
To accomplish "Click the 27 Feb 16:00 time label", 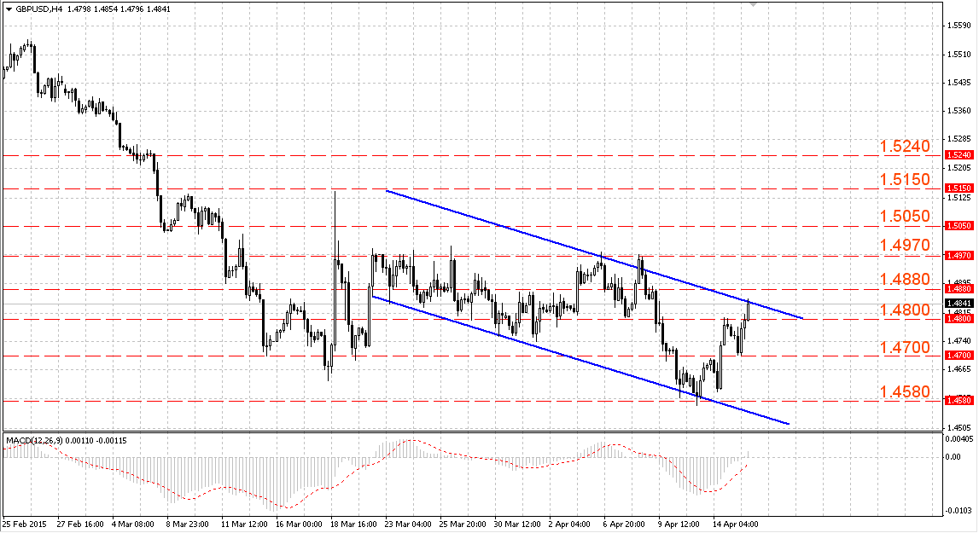I will [x=80, y=524].
